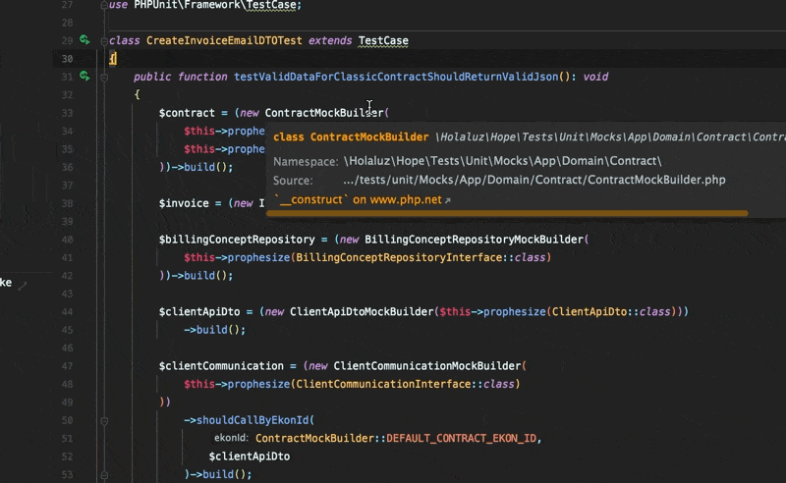Fold the shouldCallByEkonId call at line 50
This screenshot has width=786, height=483.
click(104, 420)
